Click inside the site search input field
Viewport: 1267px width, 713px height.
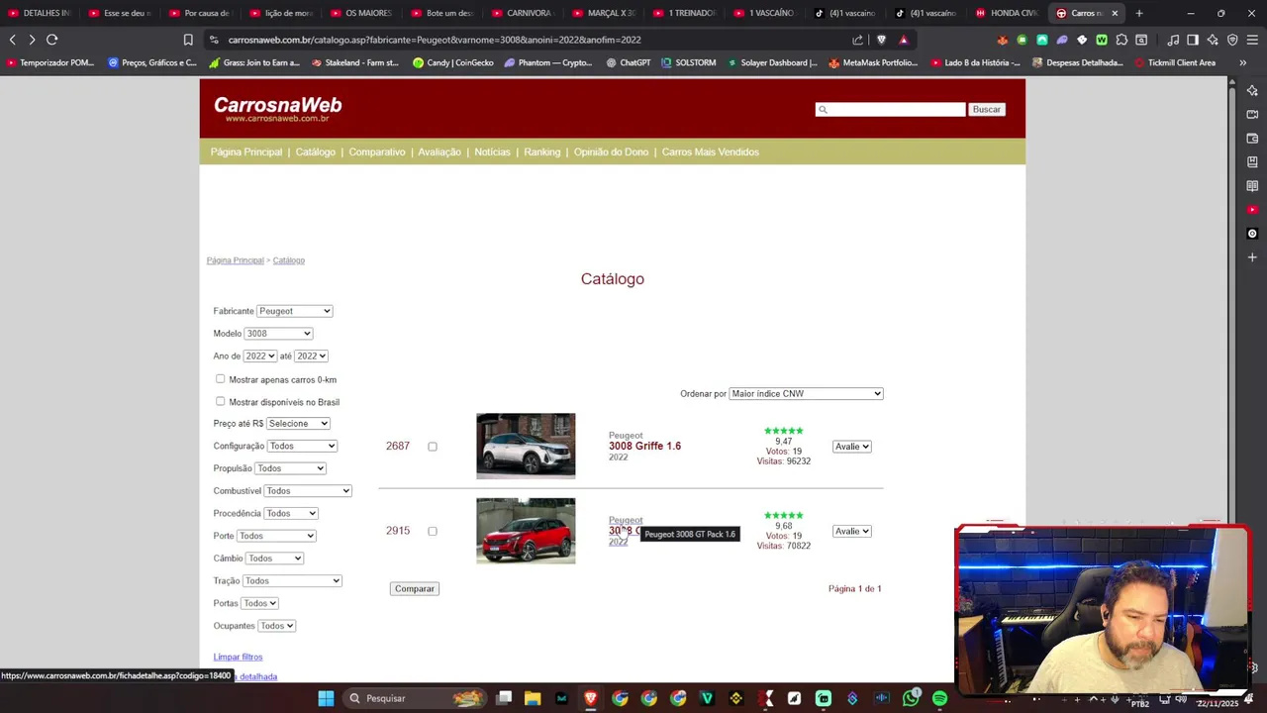coord(890,109)
